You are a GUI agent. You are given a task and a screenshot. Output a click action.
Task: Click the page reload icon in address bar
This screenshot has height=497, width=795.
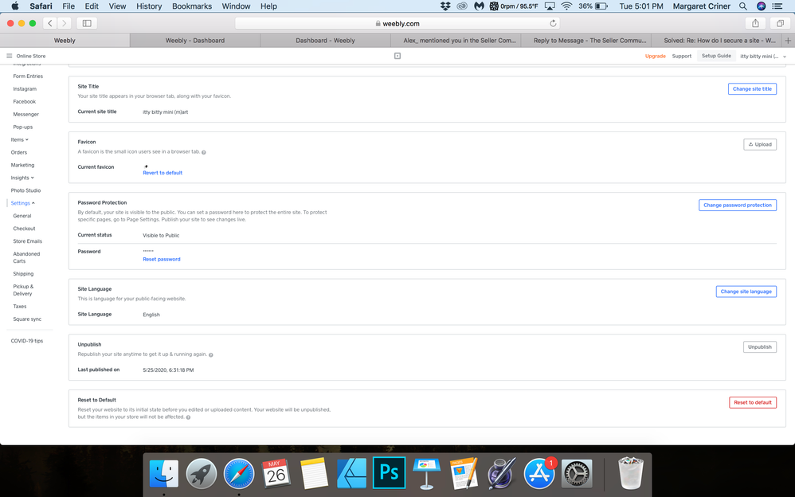coord(553,23)
